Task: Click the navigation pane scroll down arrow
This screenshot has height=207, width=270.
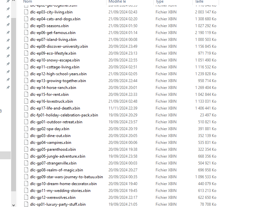Action: [13, 205]
